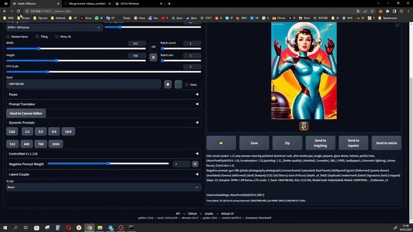Open the Sampling method dropdown
This screenshot has height=232, width=413.
tap(54, 27)
